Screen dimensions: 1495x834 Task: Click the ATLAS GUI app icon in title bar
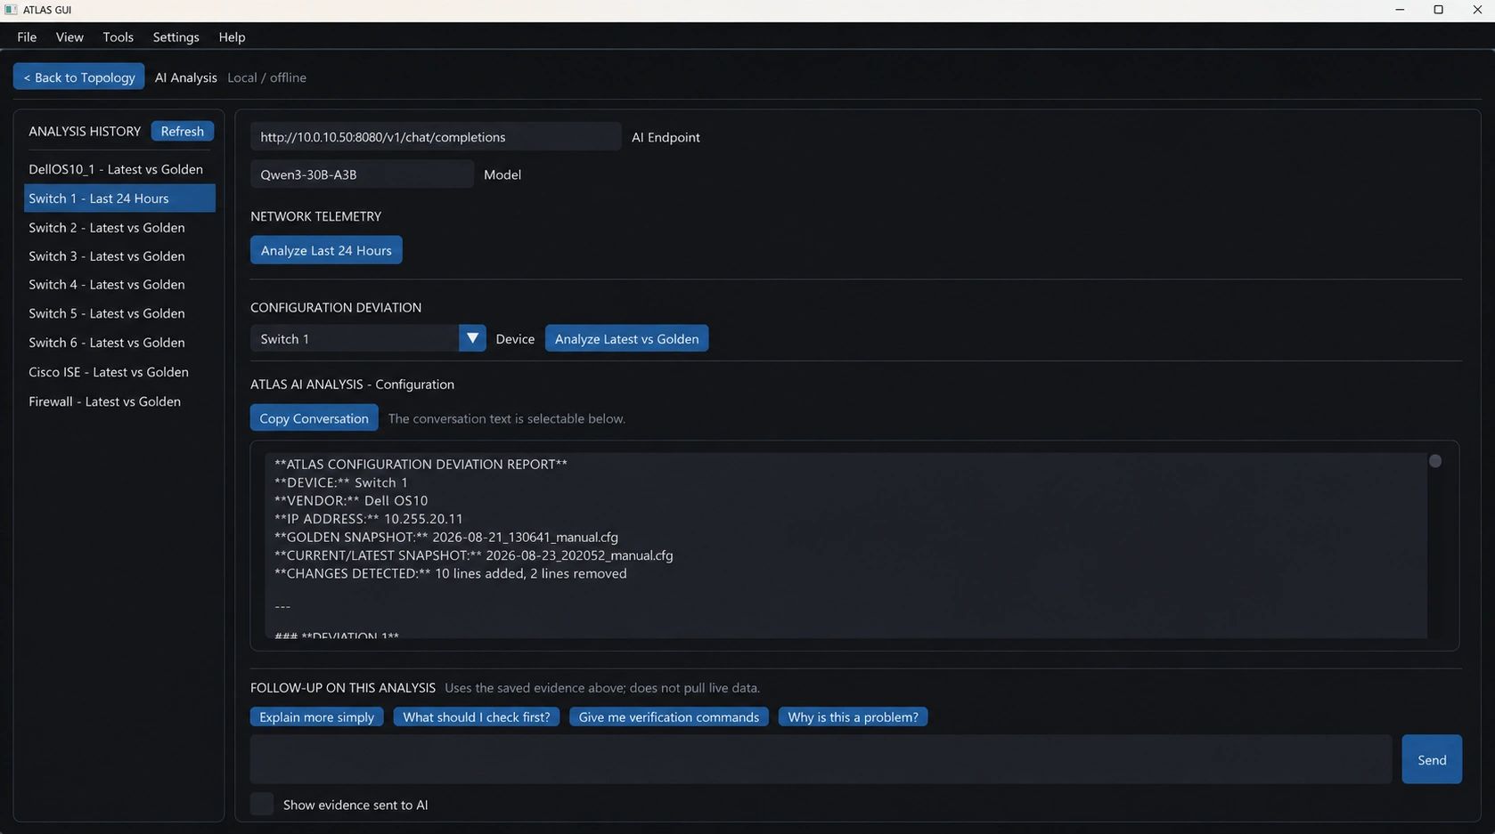(x=11, y=10)
